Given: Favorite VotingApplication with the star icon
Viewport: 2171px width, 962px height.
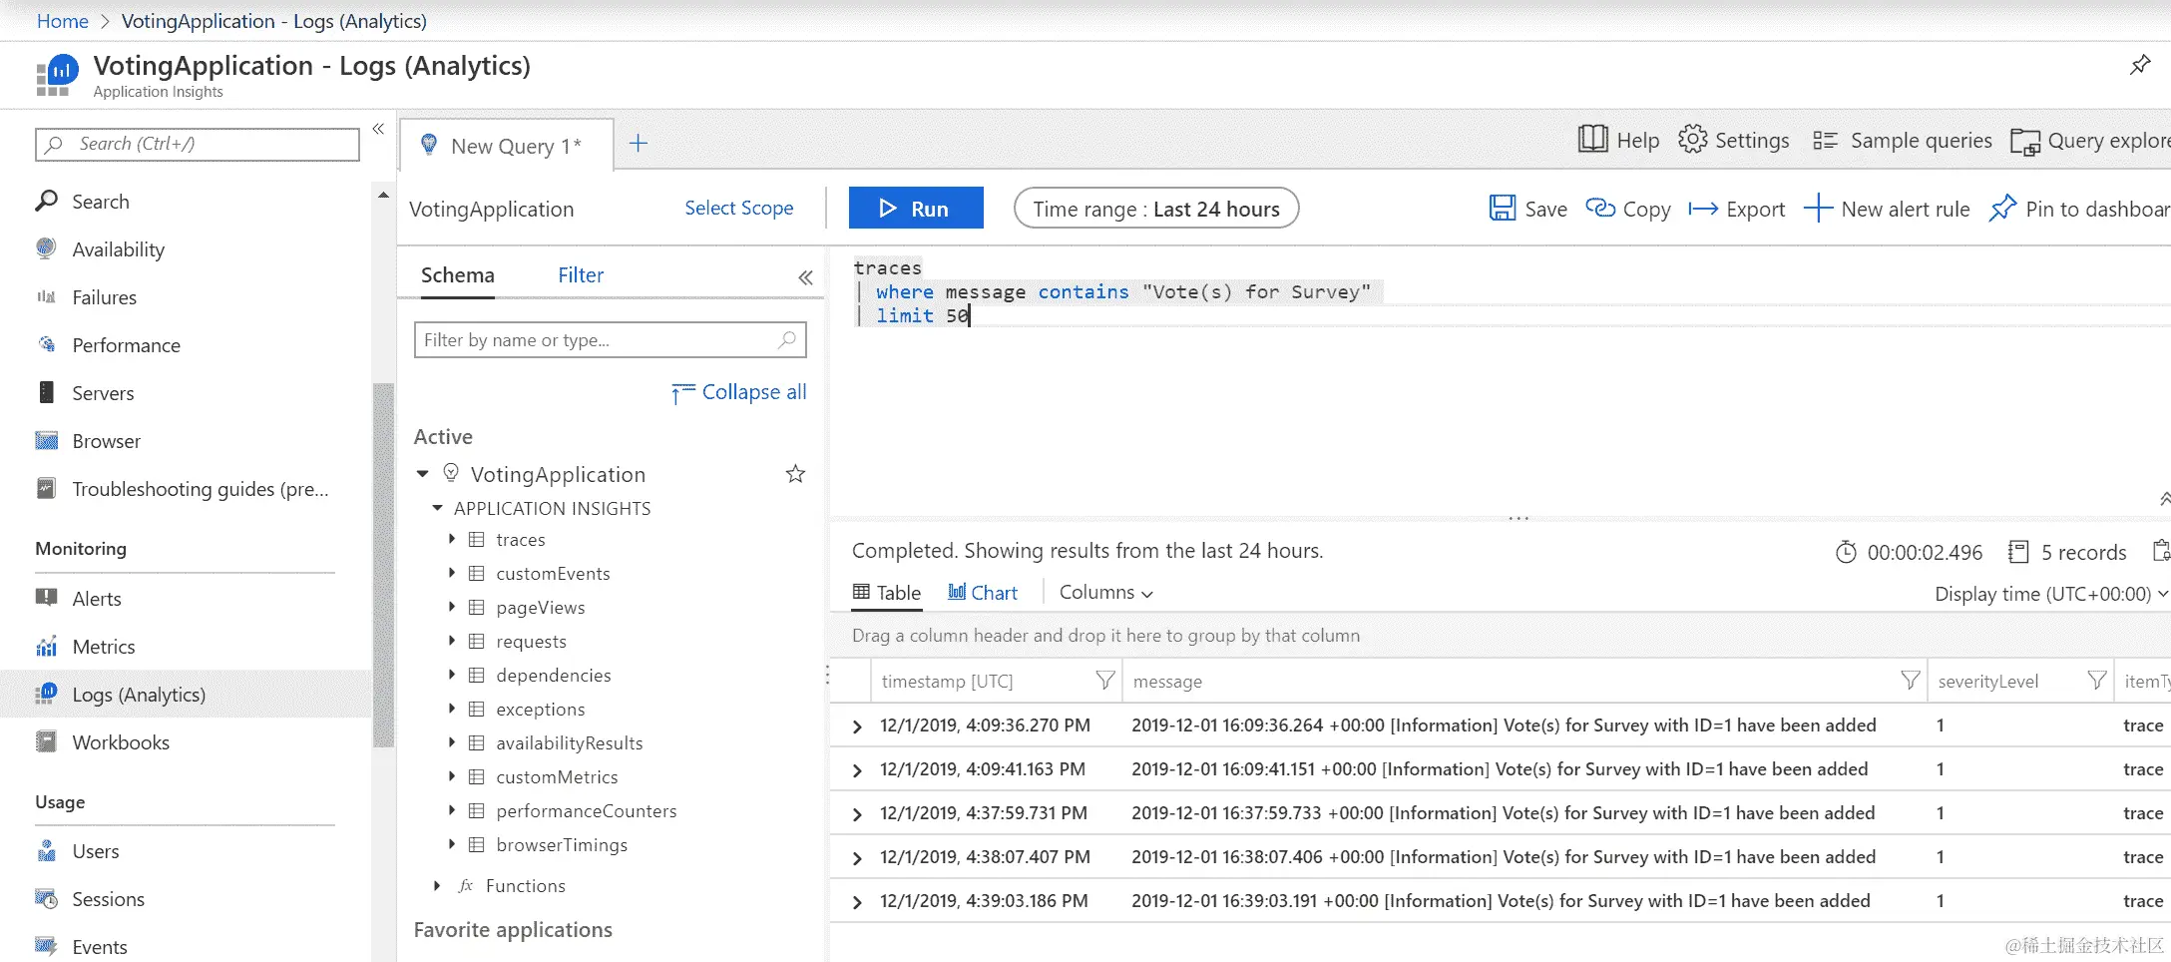Looking at the screenshot, I should (x=795, y=474).
